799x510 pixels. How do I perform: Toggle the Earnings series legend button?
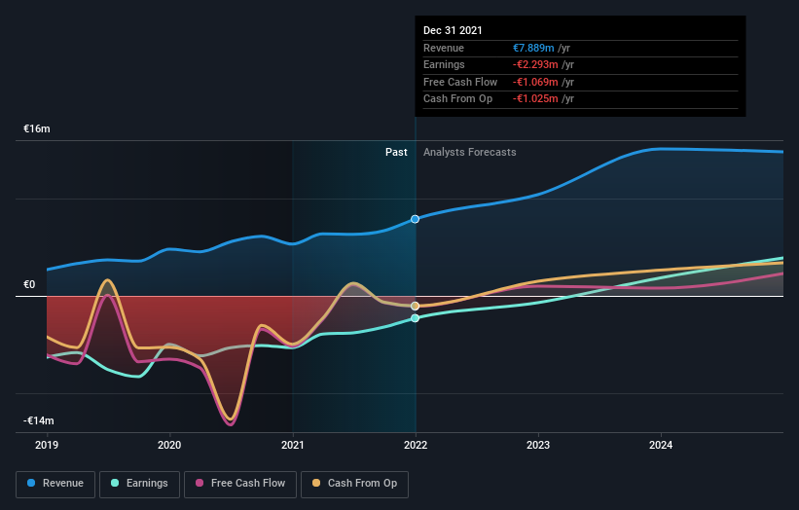tap(139, 484)
